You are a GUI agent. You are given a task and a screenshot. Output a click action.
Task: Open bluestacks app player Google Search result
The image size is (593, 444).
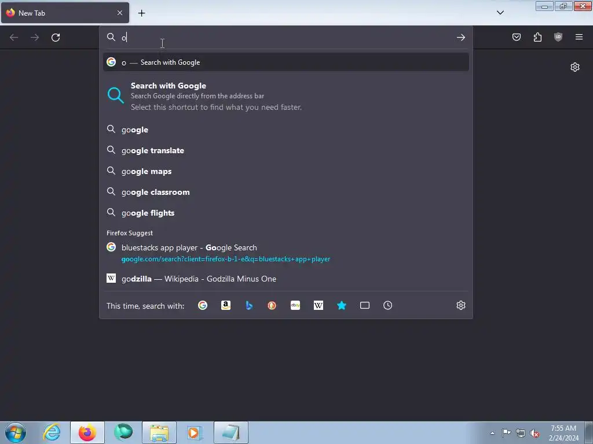tap(286, 253)
